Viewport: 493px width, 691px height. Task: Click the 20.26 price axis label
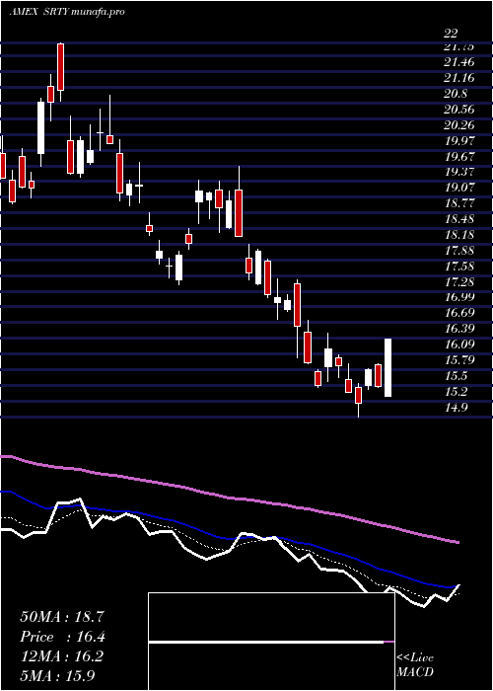458,125
